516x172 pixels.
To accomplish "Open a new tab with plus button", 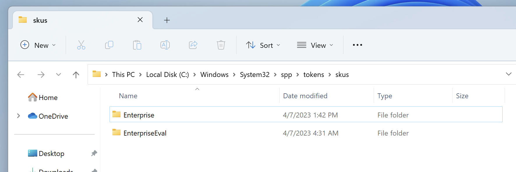I will click(167, 20).
